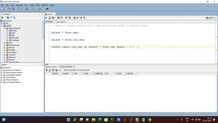
Task: Click the Unshared SQL Worksheet icon
Action: [x=74, y=18]
